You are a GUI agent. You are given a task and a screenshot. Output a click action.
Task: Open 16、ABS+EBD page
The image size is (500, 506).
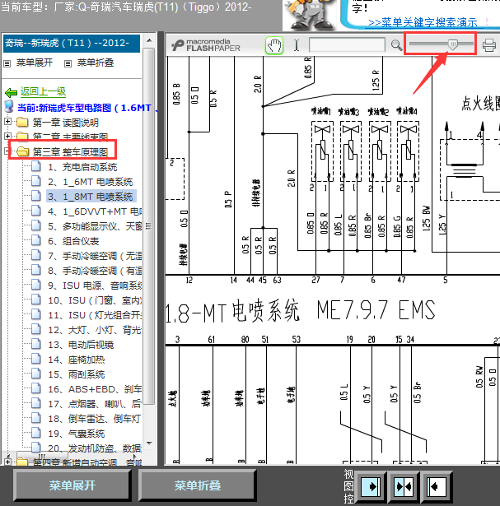pyautogui.click(x=95, y=389)
